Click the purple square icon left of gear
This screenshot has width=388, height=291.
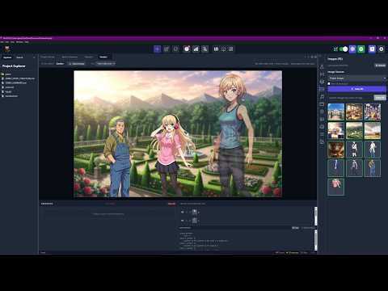click(x=372, y=48)
